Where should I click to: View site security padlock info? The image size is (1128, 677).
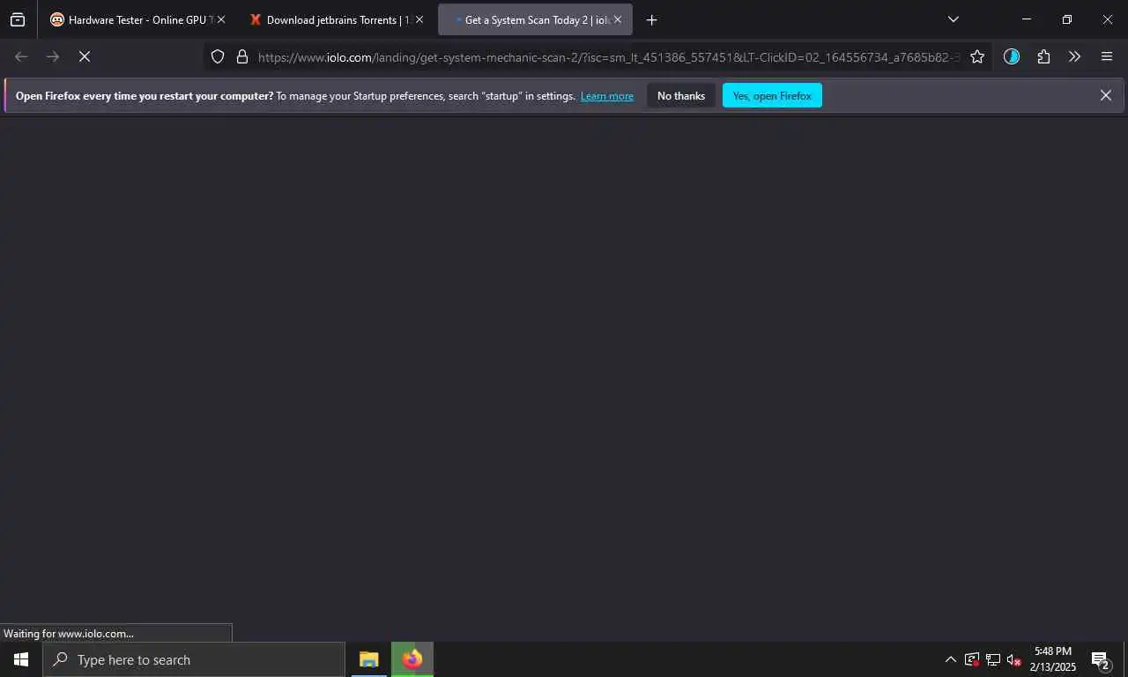(242, 56)
